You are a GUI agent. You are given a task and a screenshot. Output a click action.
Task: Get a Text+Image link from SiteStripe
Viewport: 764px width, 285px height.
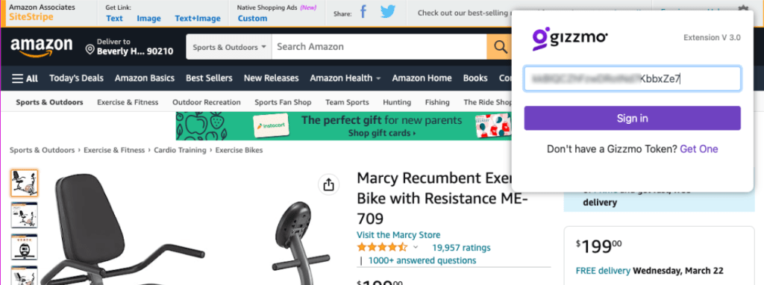197,19
